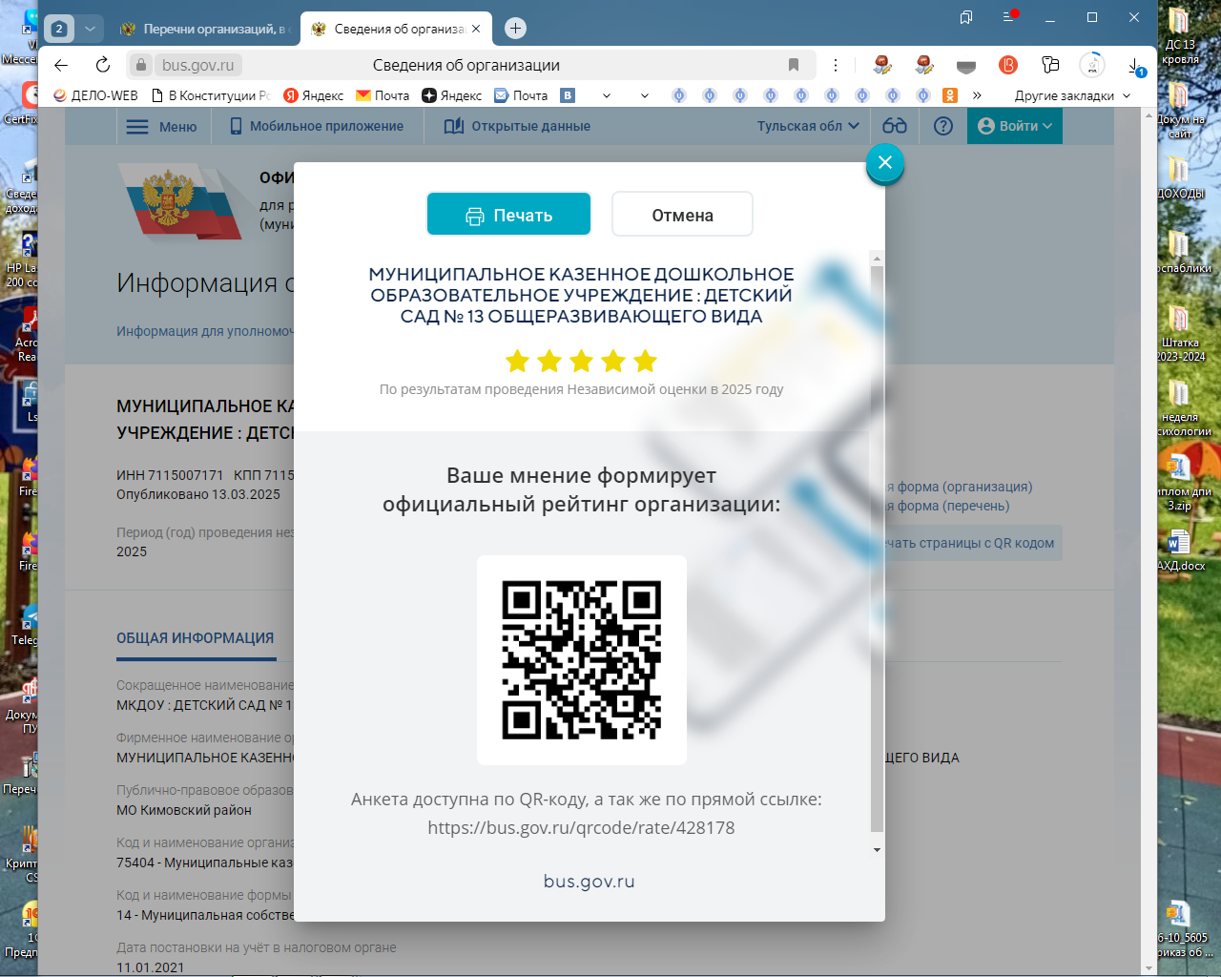Image resolution: width=1221 pixels, height=977 pixels.
Task: Show hidden bookmarks with double chevron
Action: (x=977, y=95)
